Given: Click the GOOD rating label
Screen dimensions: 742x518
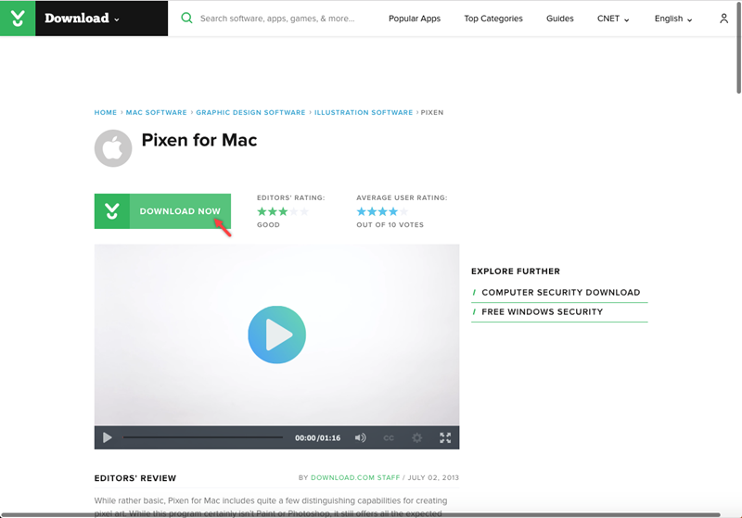Looking at the screenshot, I should [x=268, y=225].
